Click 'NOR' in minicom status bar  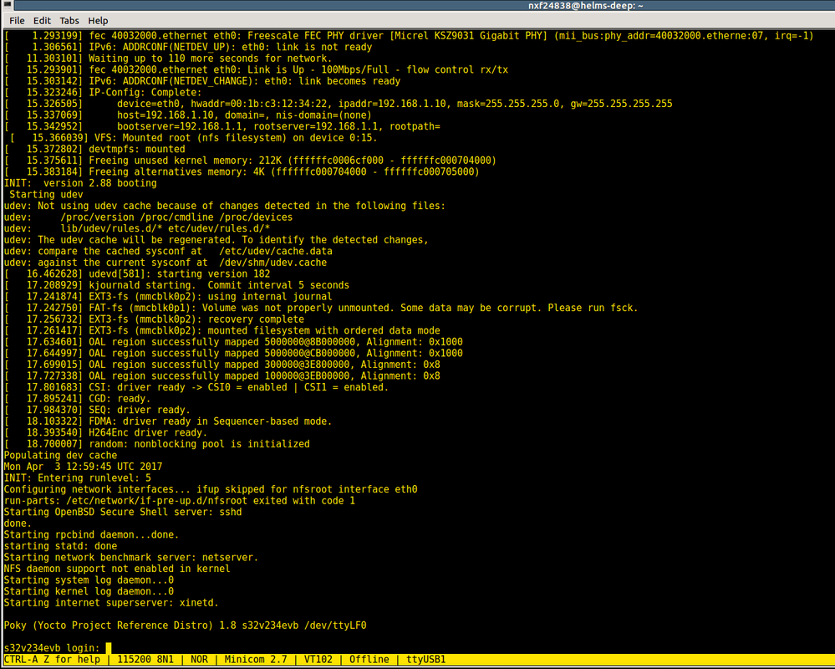tap(199, 660)
